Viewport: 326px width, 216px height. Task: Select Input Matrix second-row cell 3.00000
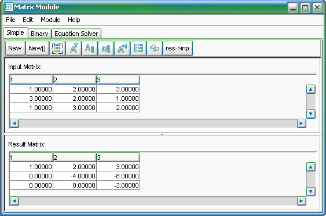click(x=31, y=98)
